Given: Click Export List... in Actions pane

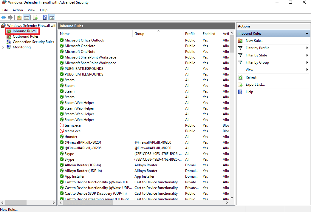Looking at the screenshot, I should pos(255,85).
